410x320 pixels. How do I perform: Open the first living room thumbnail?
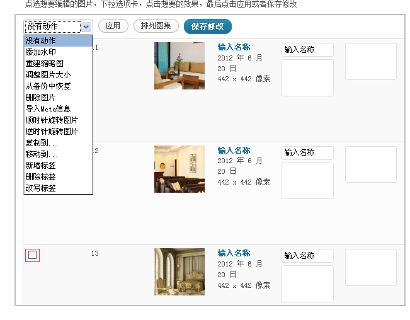179,66
